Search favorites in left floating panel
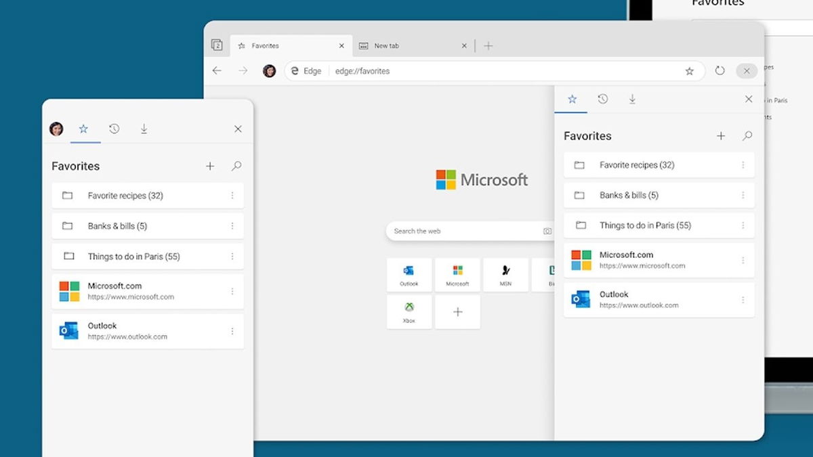813x457 pixels. [236, 166]
